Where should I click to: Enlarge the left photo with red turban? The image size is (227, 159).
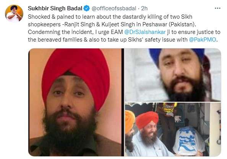[75, 102]
